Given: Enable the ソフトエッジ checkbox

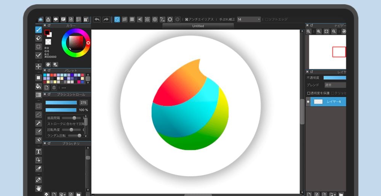Looking at the screenshot, I should coord(267,19).
